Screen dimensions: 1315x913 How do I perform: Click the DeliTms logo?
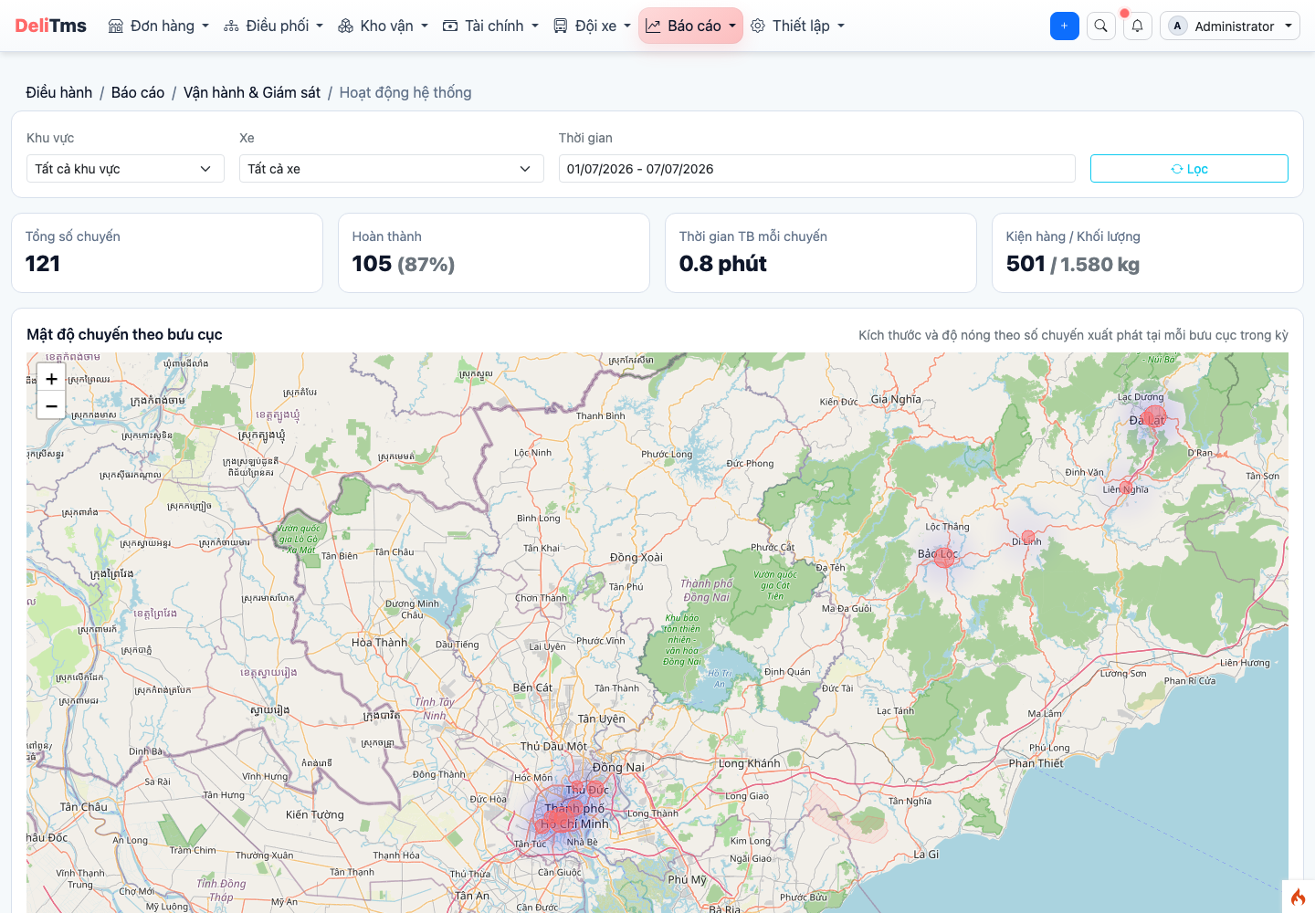coord(50,26)
